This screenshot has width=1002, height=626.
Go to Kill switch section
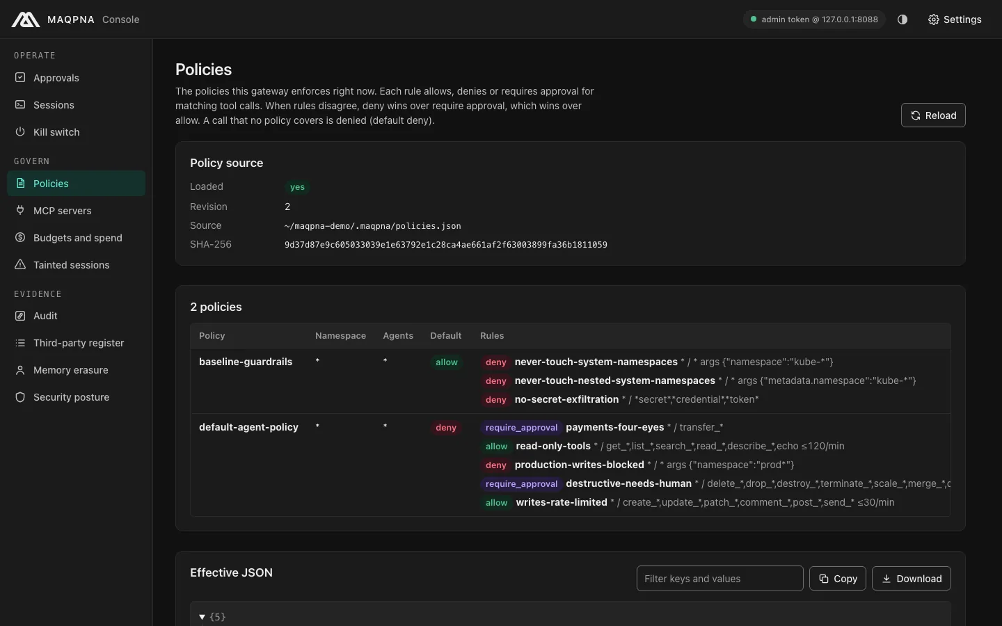pos(76,131)
